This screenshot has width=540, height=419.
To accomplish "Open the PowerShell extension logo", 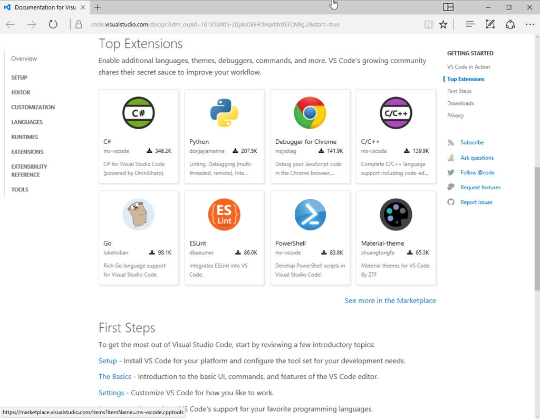I will coord(310,215).
